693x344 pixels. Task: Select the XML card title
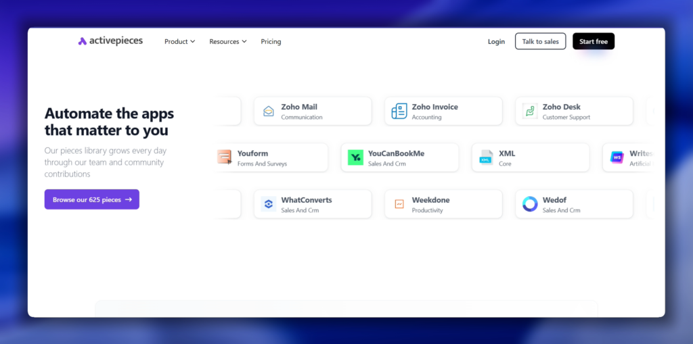pyautogui.click(x=507, y=153)
